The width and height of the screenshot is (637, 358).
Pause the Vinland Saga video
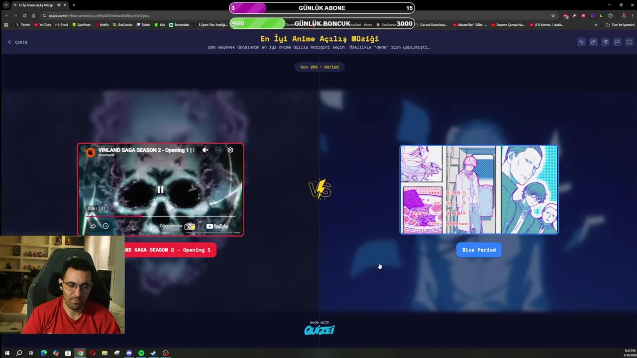160,189
